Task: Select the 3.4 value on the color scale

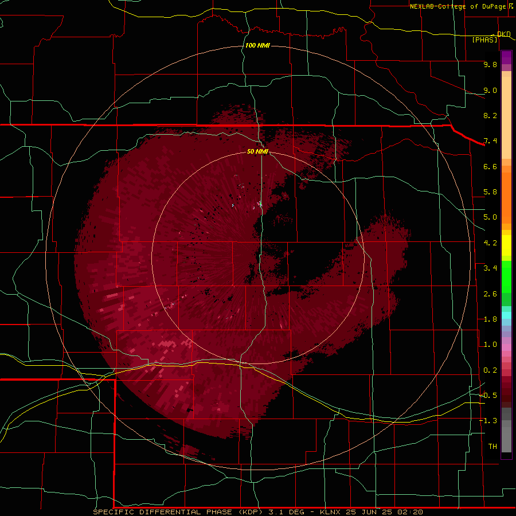Action: [490, 268]
